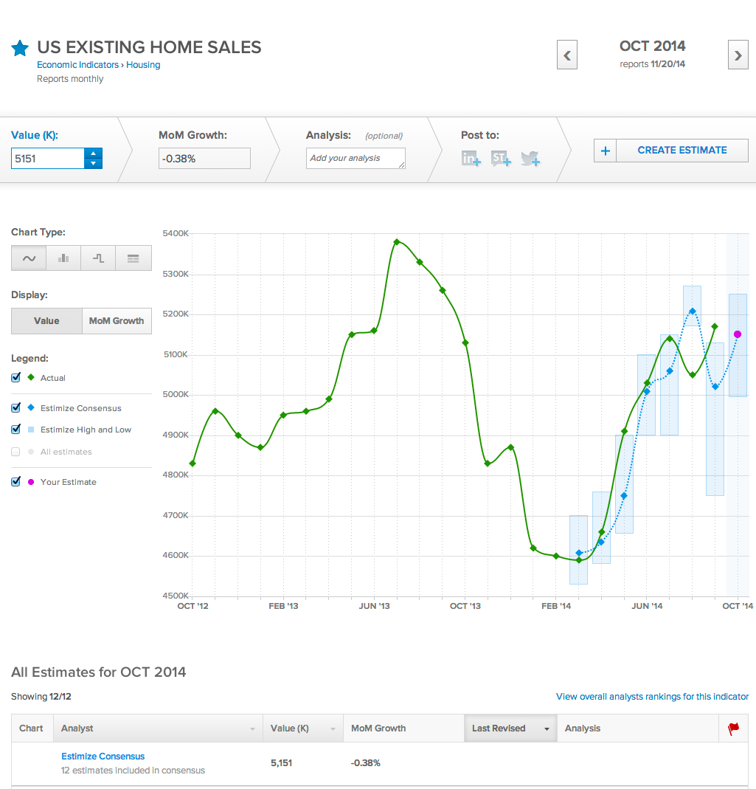This screenshot has height=789, width=756.
Task: Select the line chart type
Action: [x=28, y=258]
